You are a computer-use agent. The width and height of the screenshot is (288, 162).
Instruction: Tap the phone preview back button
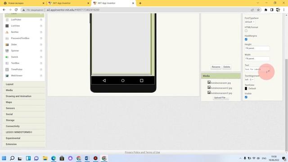click(104, 81)
